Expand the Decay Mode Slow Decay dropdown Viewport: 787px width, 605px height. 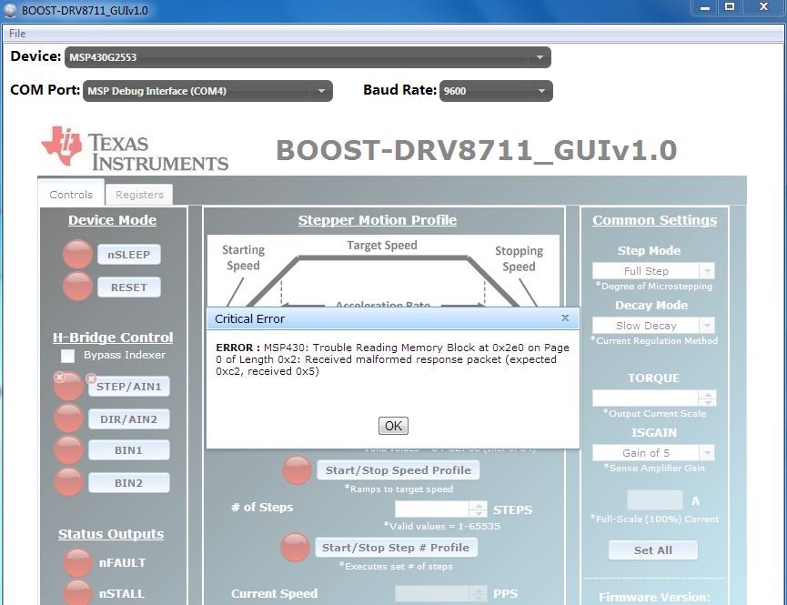tap(653, 326)
